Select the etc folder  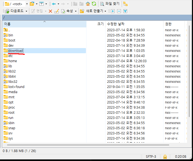(44, 56)
